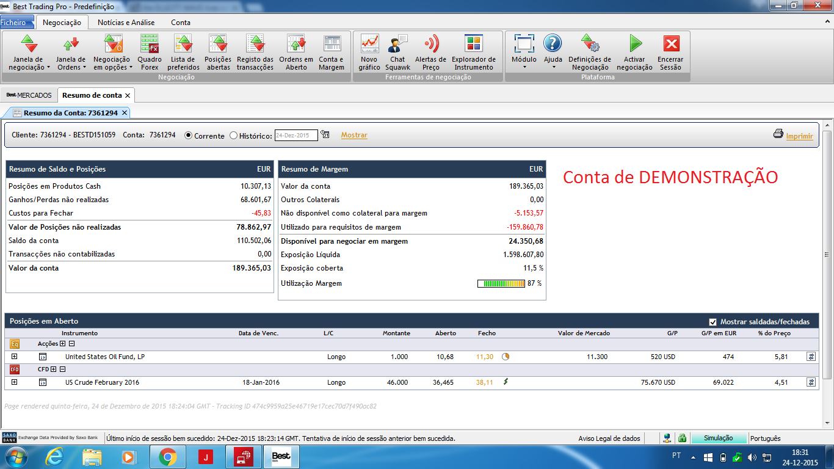Viewport: 834px width, 469px height.
Task: Click the taskbar clock showing 18:31
Action: [800, 457]
